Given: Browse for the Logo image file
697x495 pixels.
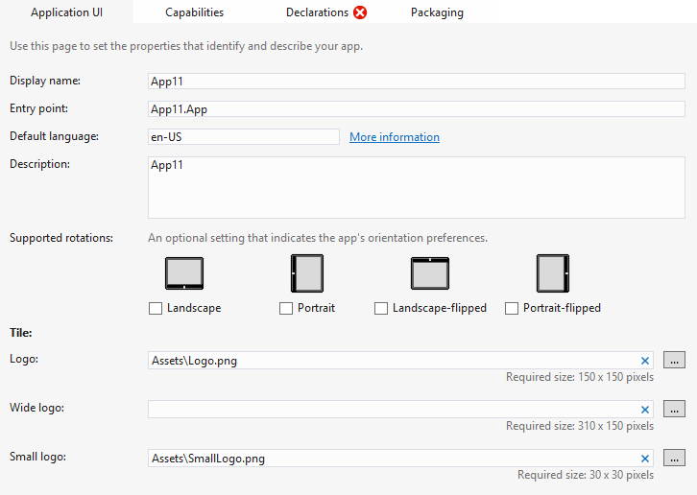Looking at the screenshot, I should pos(674,361).
